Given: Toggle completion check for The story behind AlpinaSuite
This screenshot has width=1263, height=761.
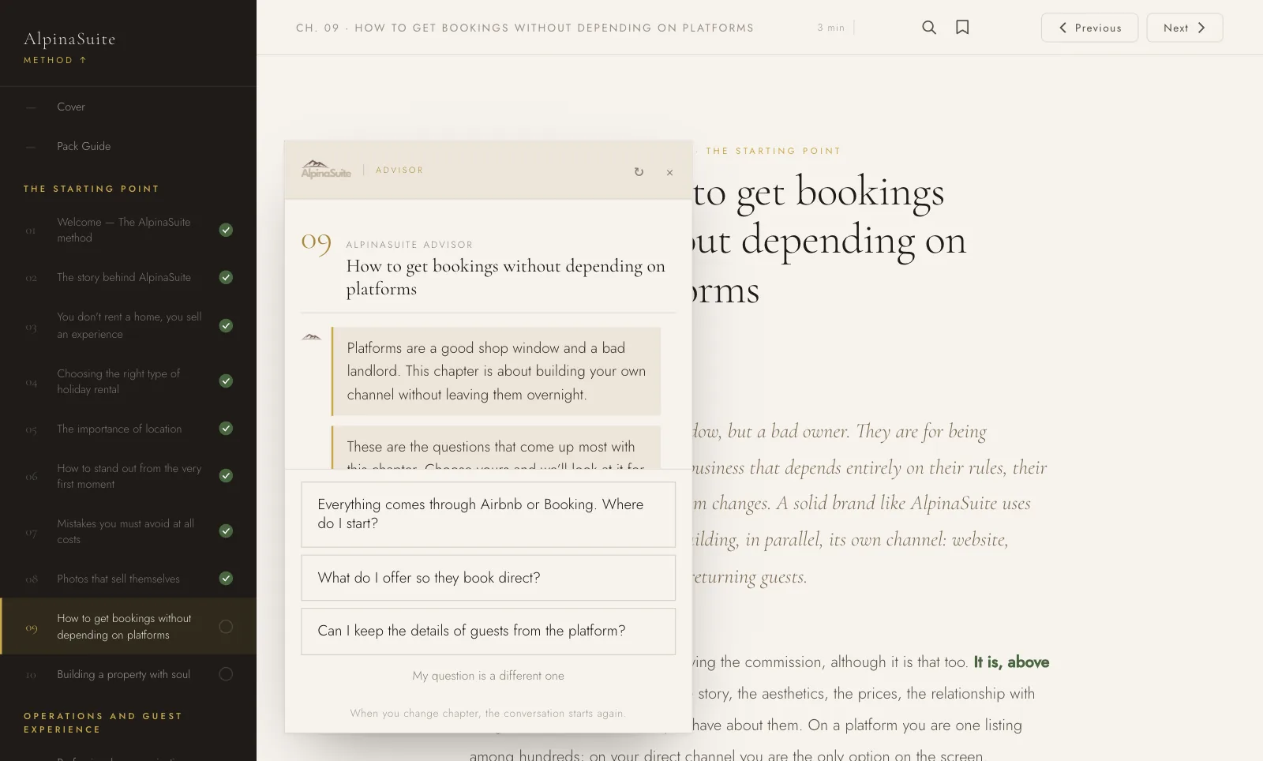Looking at the screenshot, I should (226, 277).
